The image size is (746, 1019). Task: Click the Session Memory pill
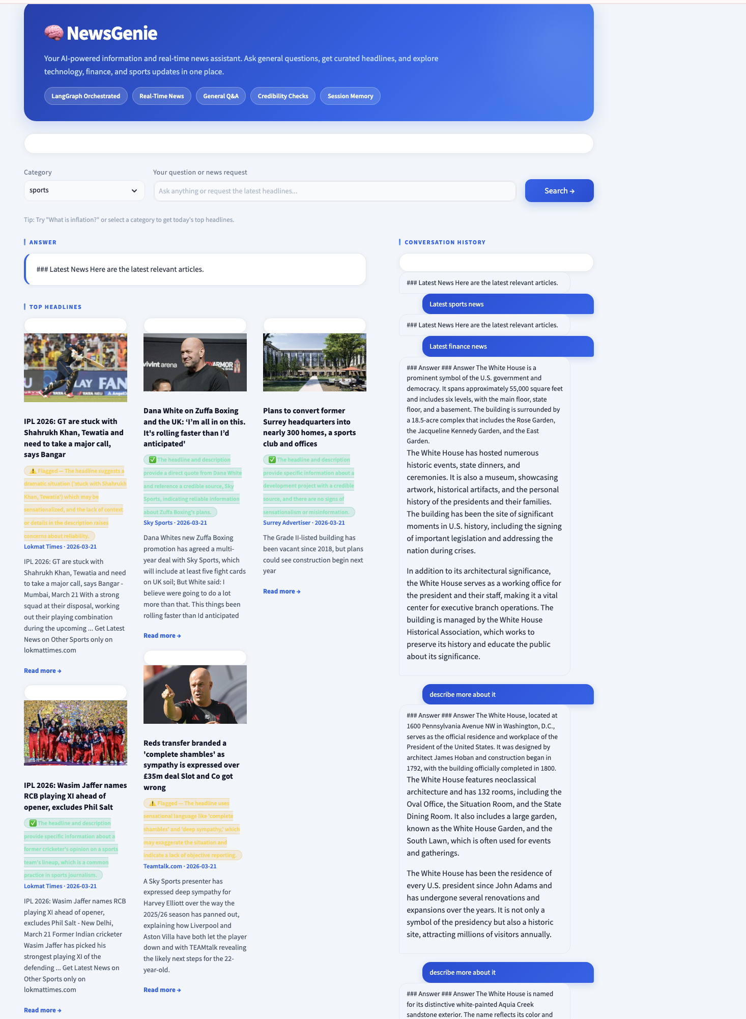click(x=350, y=96)
